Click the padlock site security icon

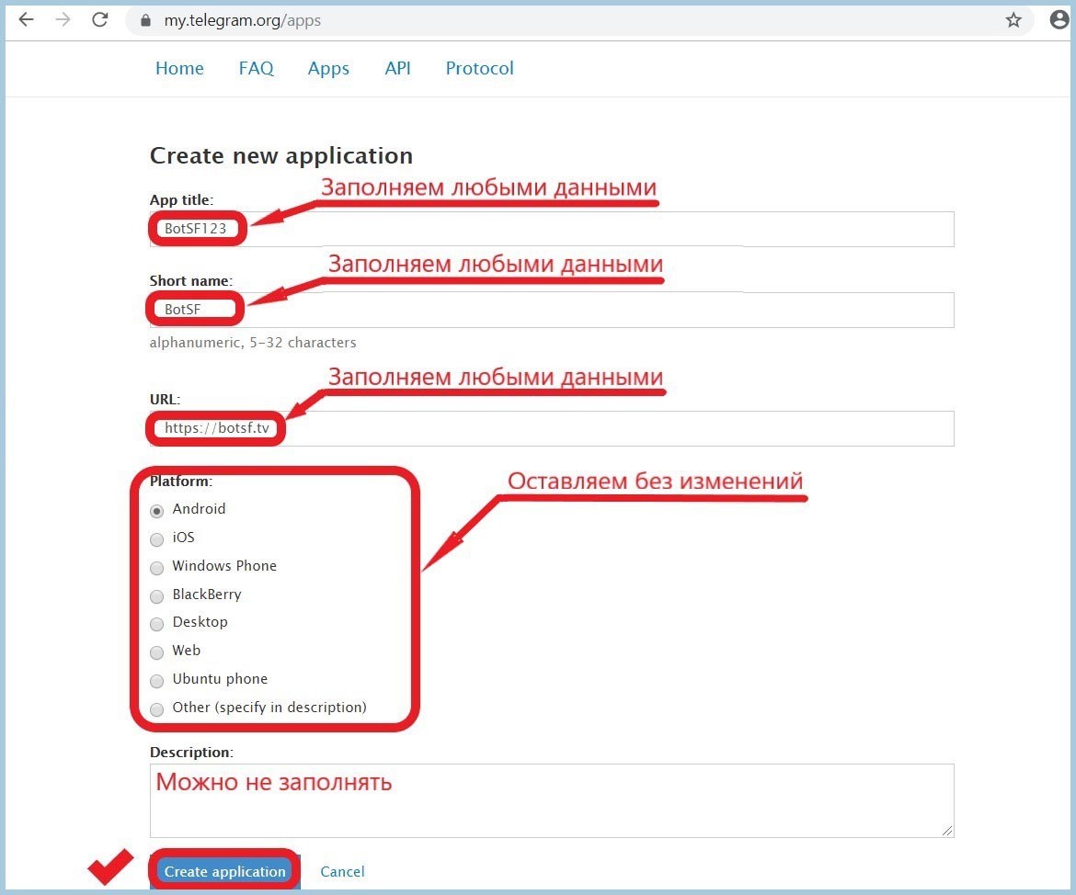point(144,20)
